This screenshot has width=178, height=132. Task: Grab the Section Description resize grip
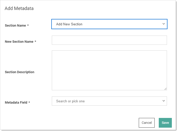tap(165, 89)
